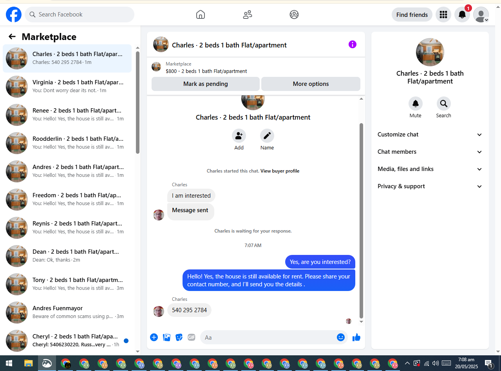Click the conversation list scrollbar

coord(137,103)
